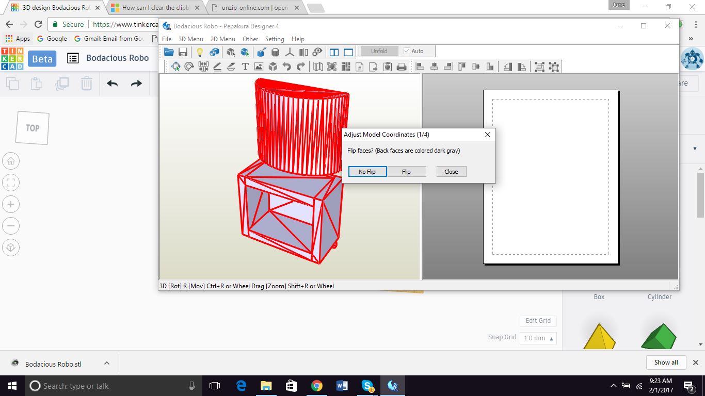The image size is (705, 396).
Task: Click the three-axis coordinate icon
Action: coord(290,52)
